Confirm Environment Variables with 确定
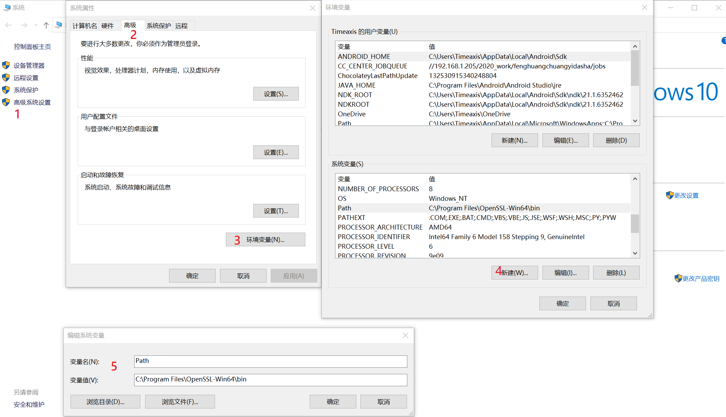 pos(563,303)
